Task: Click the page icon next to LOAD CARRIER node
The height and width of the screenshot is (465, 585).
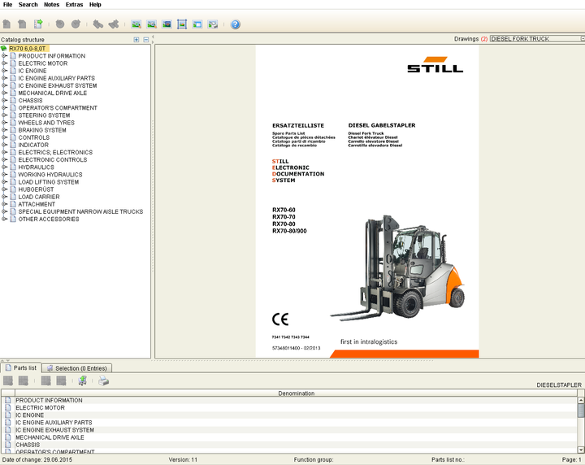Action: 13,197
